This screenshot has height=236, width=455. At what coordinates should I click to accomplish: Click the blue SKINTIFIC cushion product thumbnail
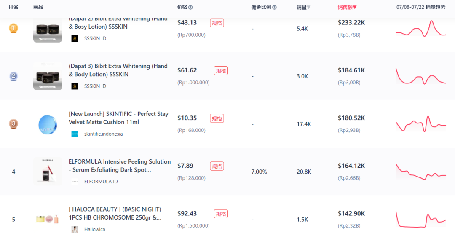(x=48, y=124)
